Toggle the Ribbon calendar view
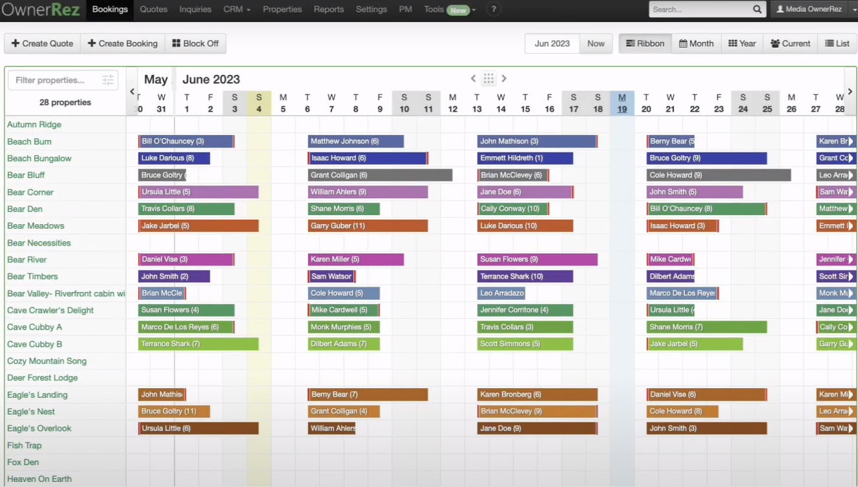The image size is (858, 487). pos(644,43)
